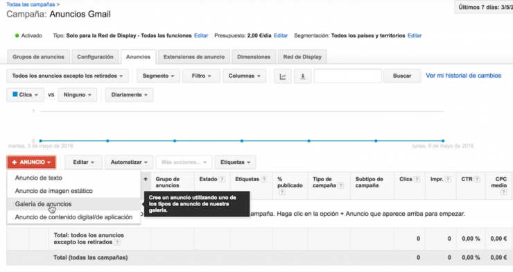This screenshot has height=272, width=513.
Task: Open the Ninguno comparison dropdown
Action: [77, 95]
